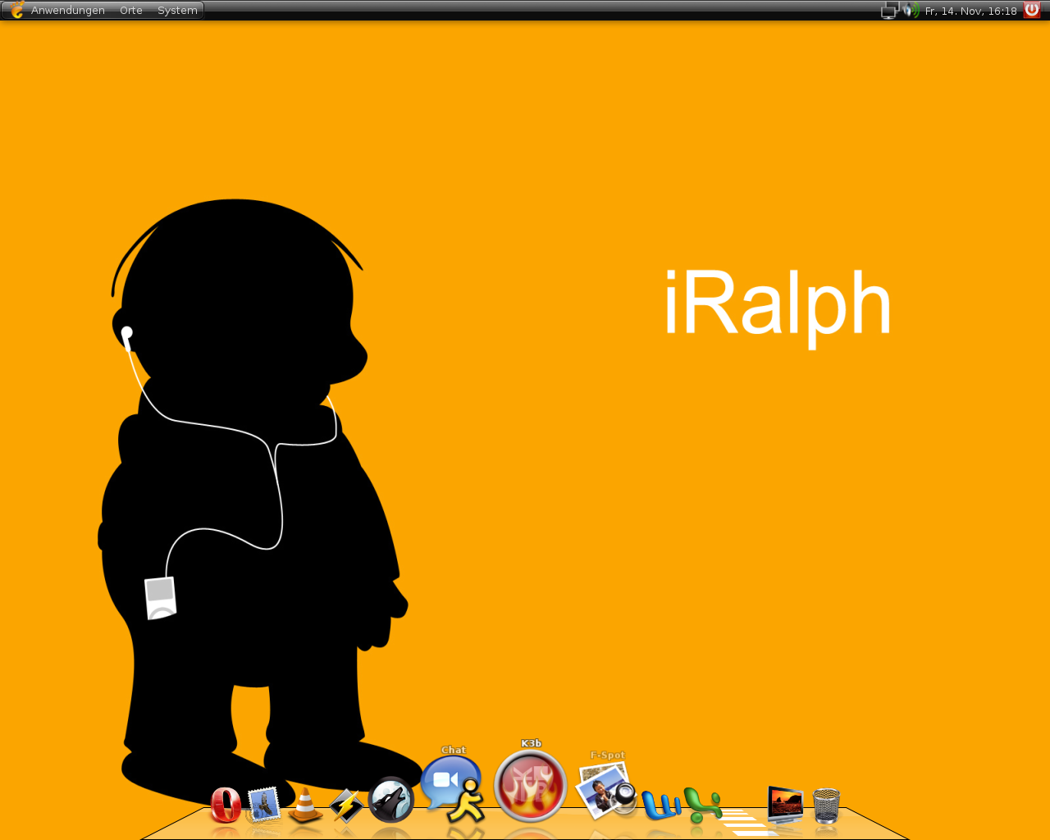Open the System menu
Image resolution: width=1050 pixels, height=840 pixels.
[177, 11]
